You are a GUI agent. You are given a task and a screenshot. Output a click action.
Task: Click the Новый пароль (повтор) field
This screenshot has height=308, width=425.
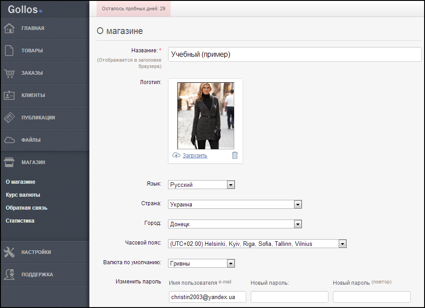click(372, 297)
